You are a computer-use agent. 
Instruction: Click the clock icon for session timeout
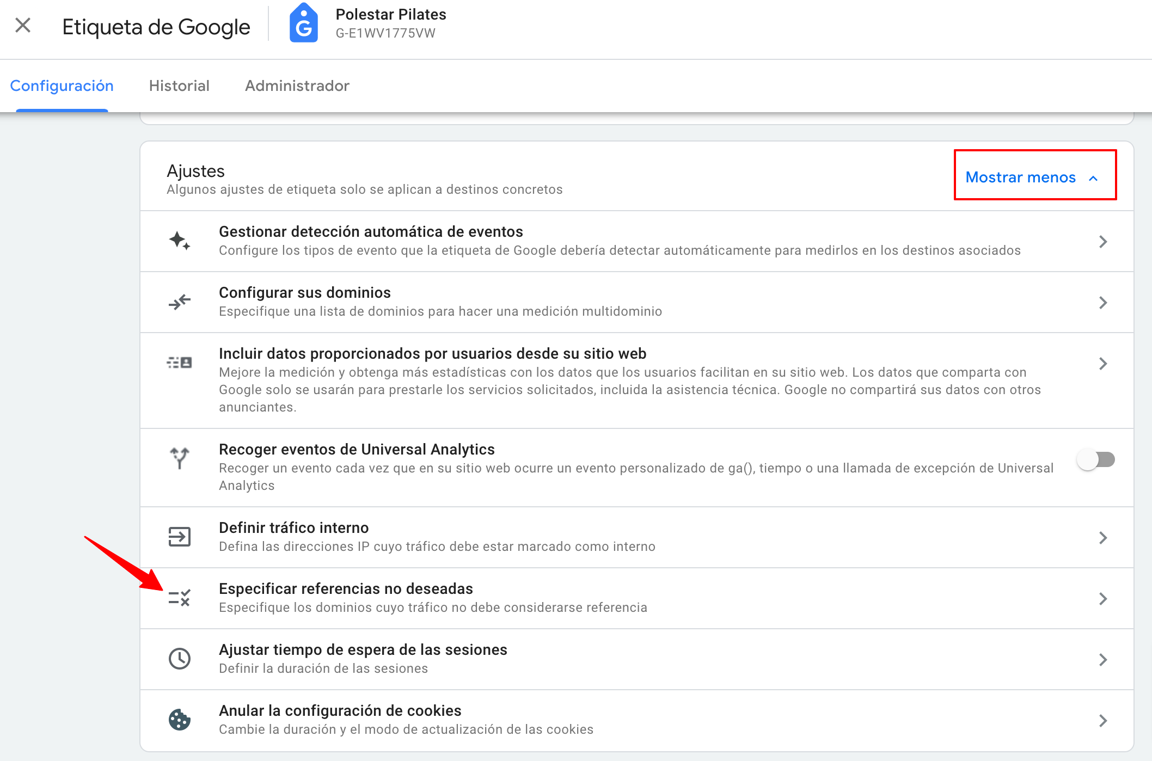pyautogui.click(x=179, y=659)
